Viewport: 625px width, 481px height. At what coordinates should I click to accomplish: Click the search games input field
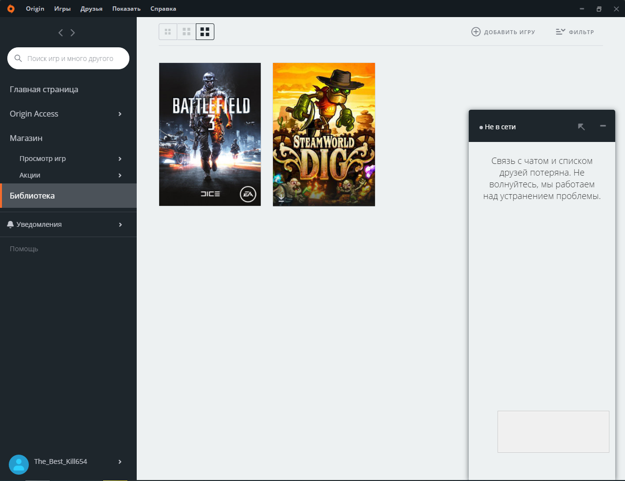coord(68,58)
